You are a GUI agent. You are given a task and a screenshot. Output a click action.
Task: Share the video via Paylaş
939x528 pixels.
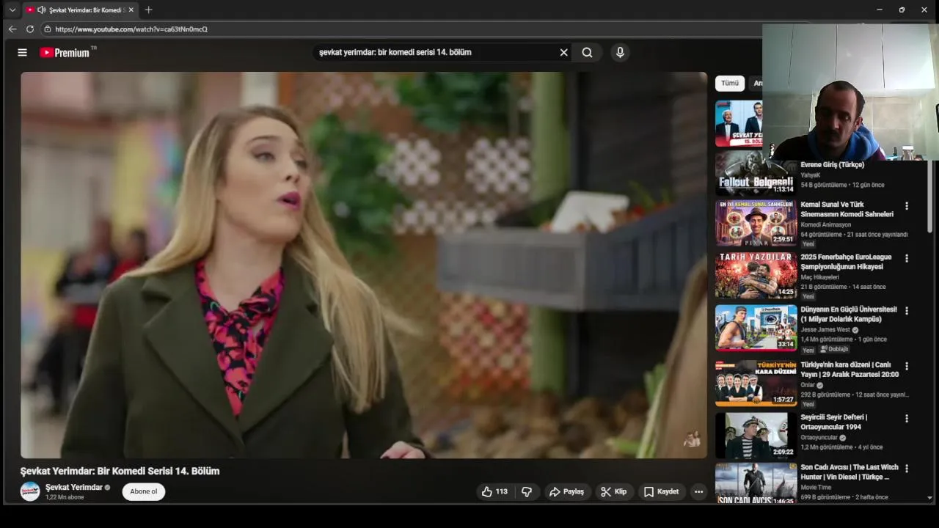(567, 491)
